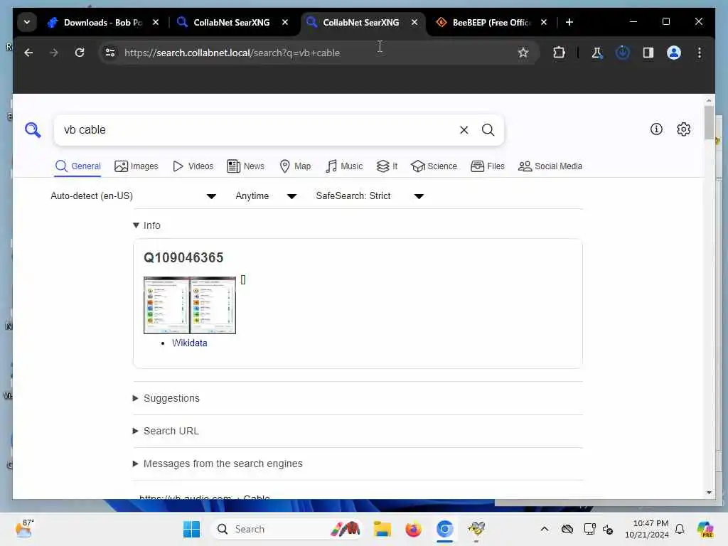The width and height of the screenshot is (728, 546).
Task: Switch to first CollabNet SearXNG tab
Action: click(231, 22)
